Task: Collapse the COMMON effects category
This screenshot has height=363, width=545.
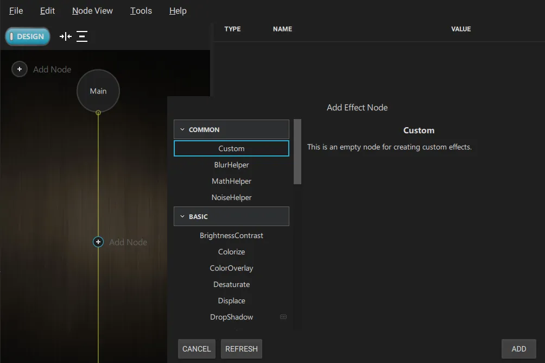Action: pos(182,129)
